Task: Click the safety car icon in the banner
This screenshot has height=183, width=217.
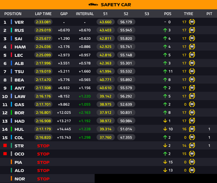Action: (x=93, y=5)
